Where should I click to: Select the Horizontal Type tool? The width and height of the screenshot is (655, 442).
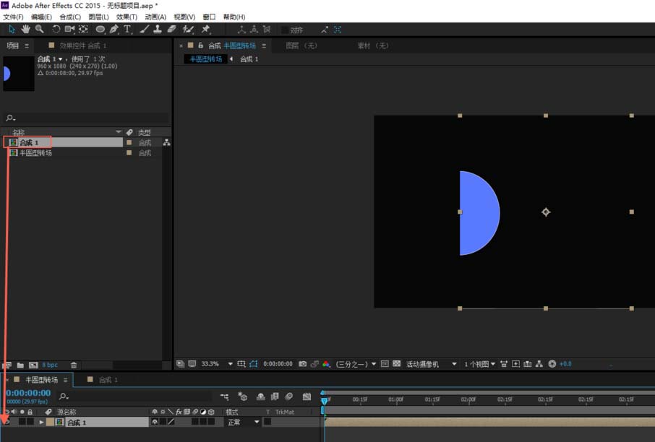[127, 29]
